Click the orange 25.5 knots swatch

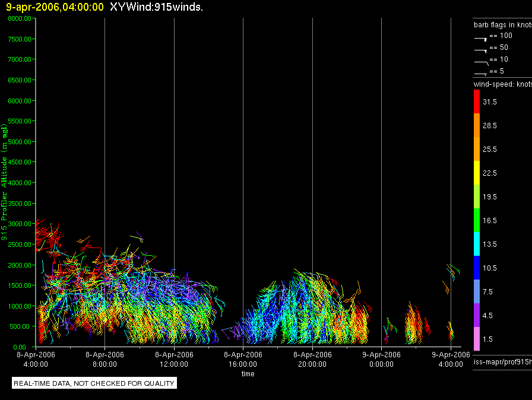point(477,149)
